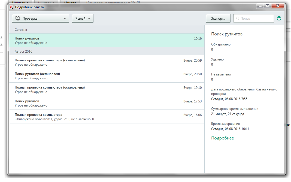Focus the Поиск search field
Viewport: 291px width, 182px height.
click(253, 18)
